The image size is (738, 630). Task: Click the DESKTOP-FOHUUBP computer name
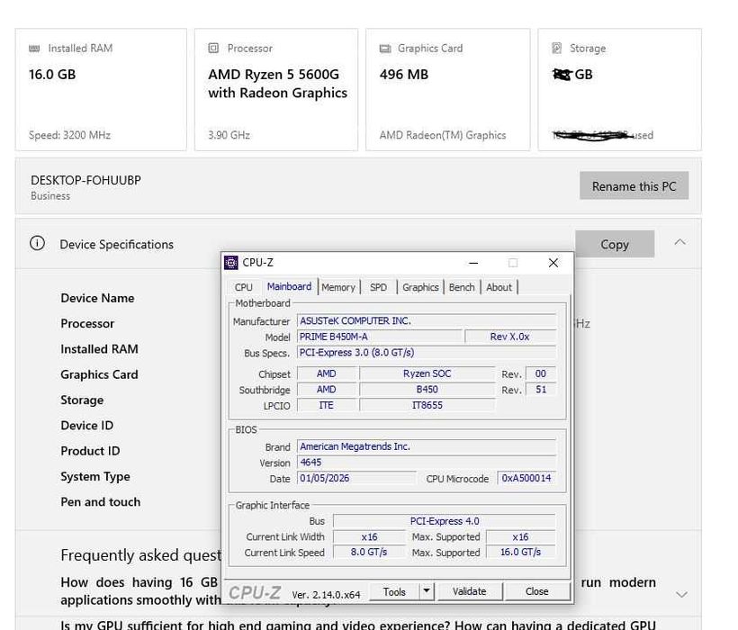[85, 180]
